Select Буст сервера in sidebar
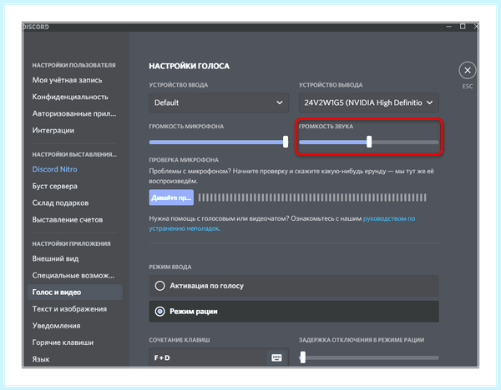The image size is (501, 390). (x=54, y=186)
